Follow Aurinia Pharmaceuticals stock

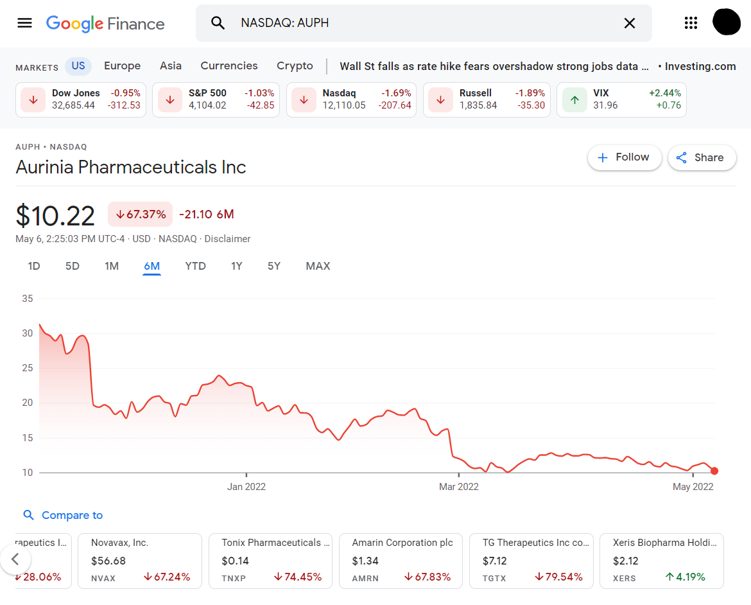pyautogui.click(x=624, y=157)
